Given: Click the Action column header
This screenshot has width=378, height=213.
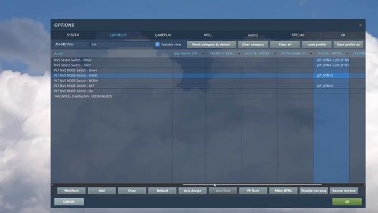Looking at the screenshot, I should [x=112, y=53].
